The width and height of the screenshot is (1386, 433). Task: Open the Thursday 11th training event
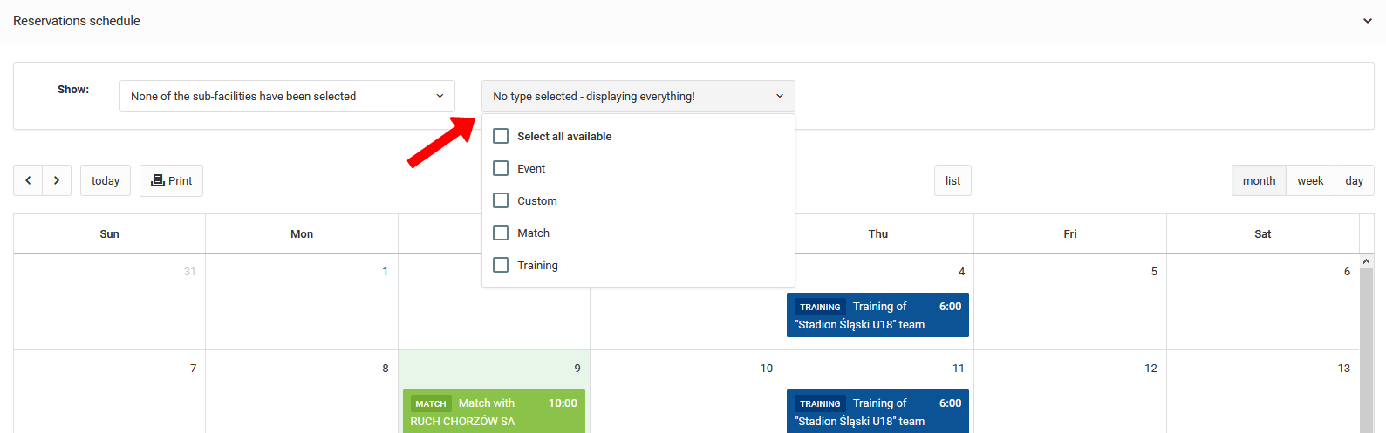[877, 411]
